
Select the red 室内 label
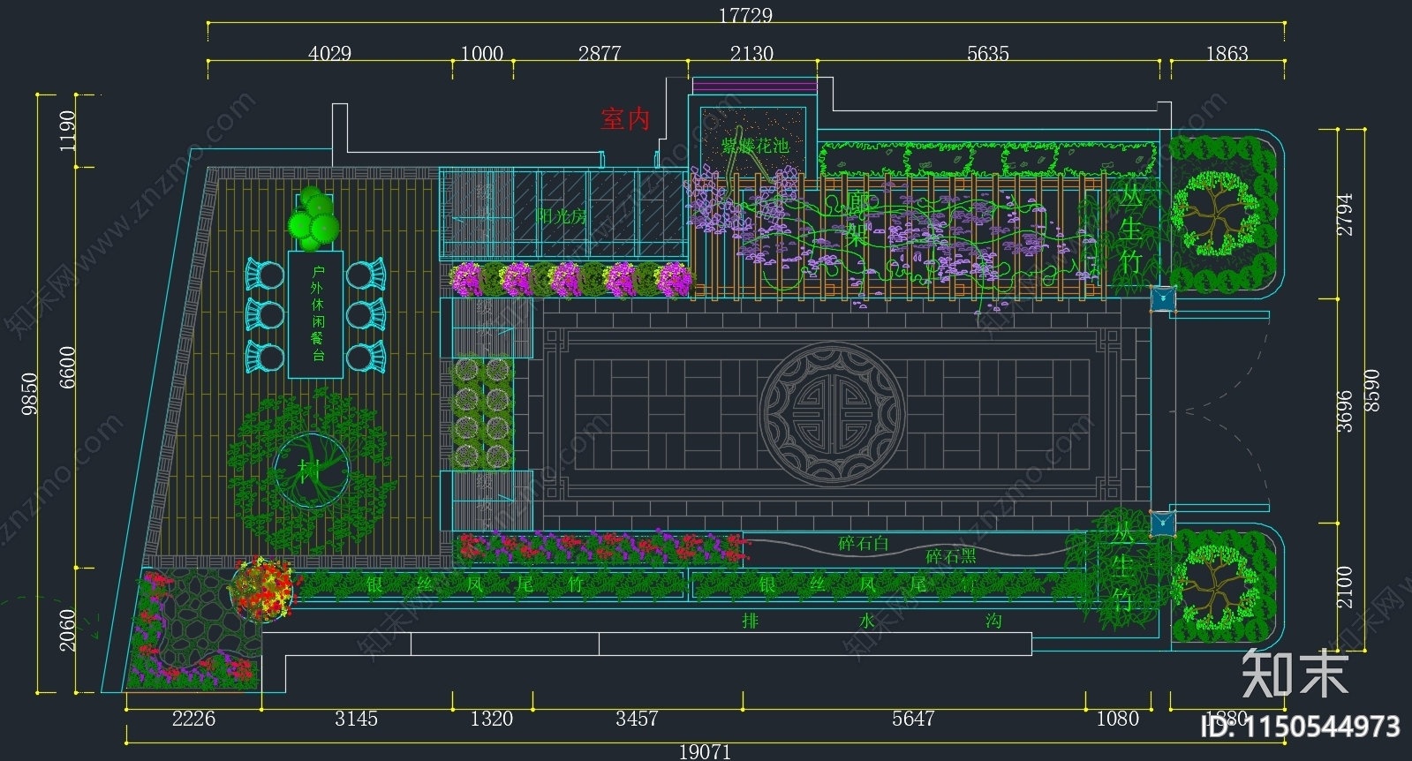coord(626,118)
